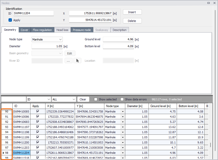Close the Nodes panel
Screen dimensions: 218x160
[x=214, y=3]
